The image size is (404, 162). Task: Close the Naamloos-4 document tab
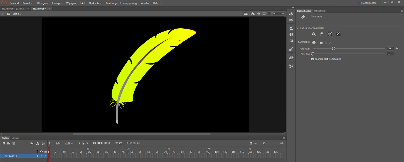[49, 9]
